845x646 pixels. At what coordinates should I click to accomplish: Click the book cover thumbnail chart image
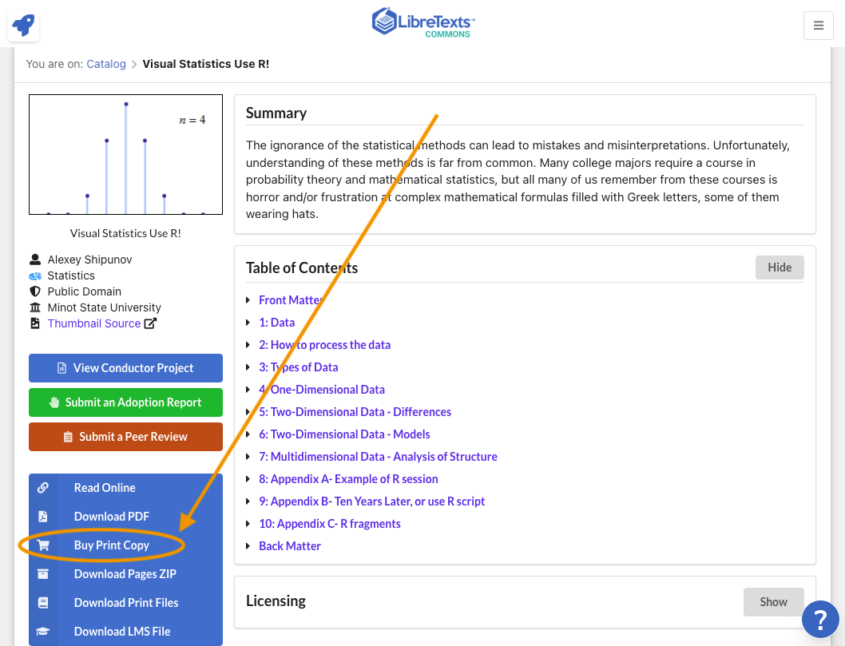[125, 155]
